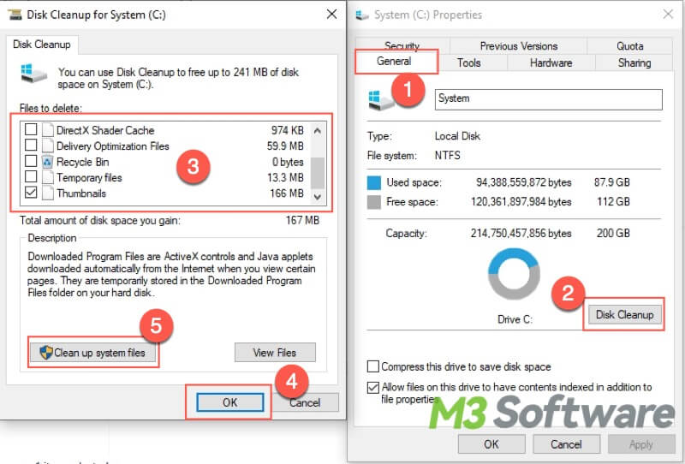The image size is (685, 464).
Task: Confirm Disk Cleanup with OK button
Action: click(x=229, y=402)
